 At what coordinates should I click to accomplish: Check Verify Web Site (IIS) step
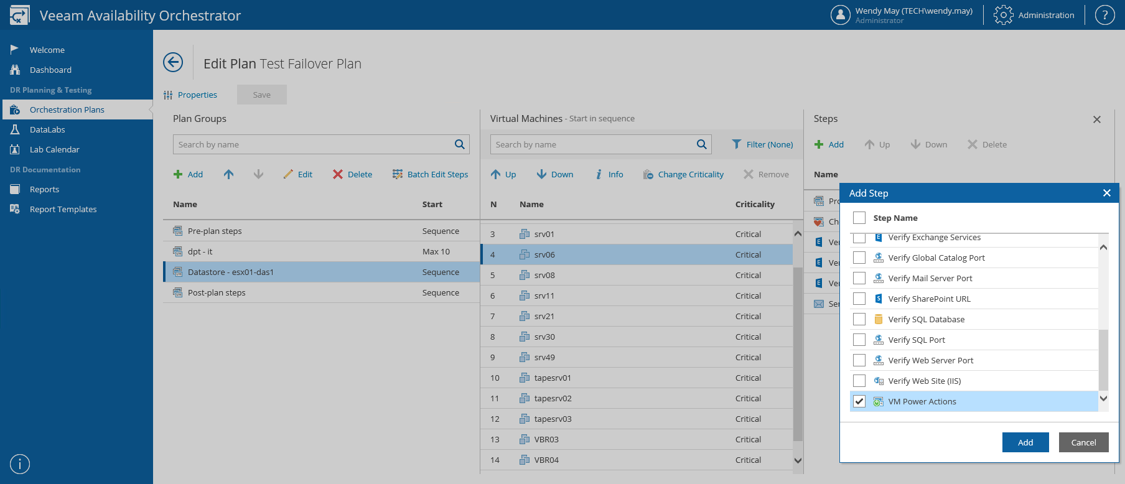[x=859, y=381]
